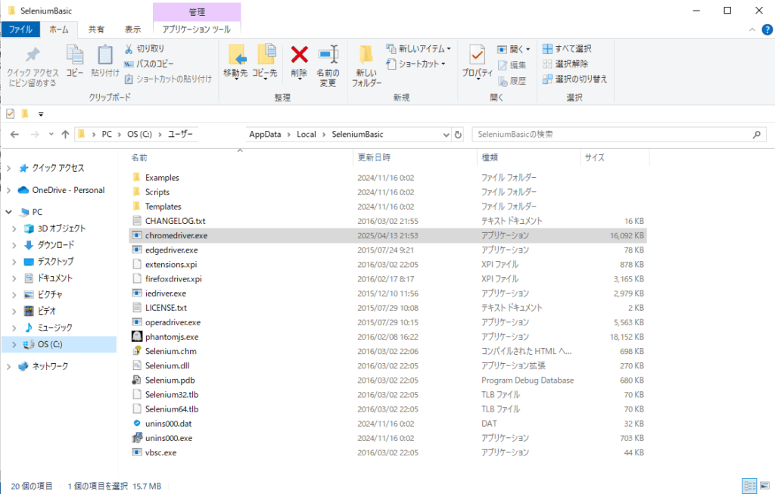Viewport: 775px width, 494px height.
Task: Switch to large icons view in status bar
Action: tap(764, 486)
